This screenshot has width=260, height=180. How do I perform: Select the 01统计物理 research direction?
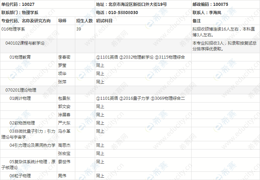tap(20, 98)
